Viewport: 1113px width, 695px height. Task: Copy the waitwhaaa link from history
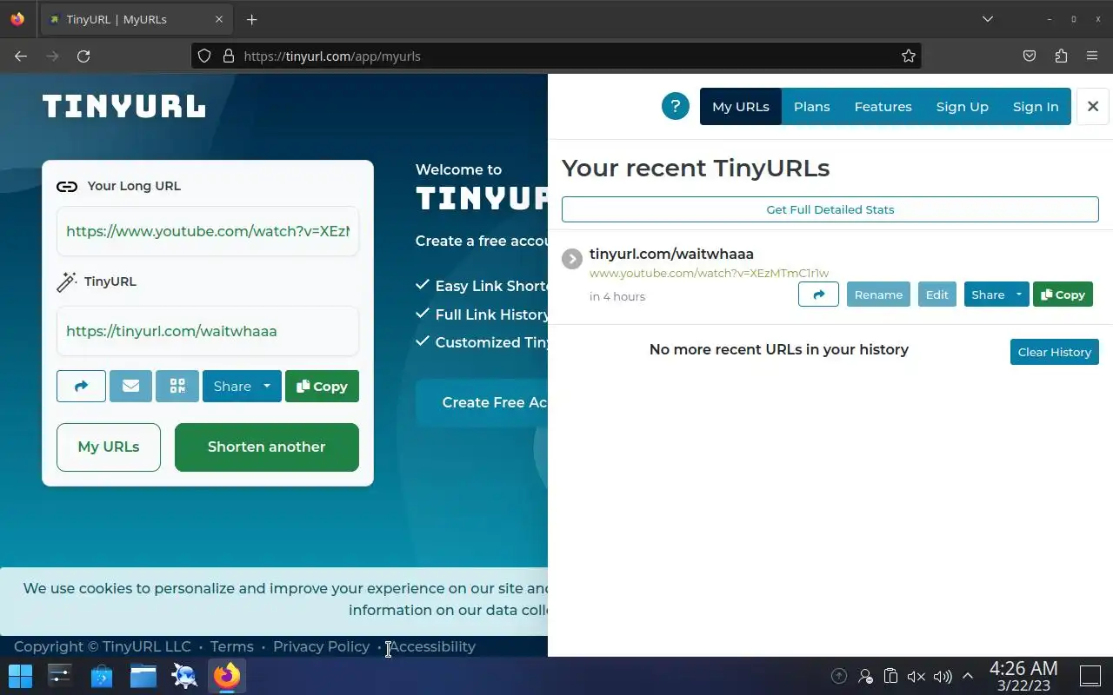tap(1063, 295)
